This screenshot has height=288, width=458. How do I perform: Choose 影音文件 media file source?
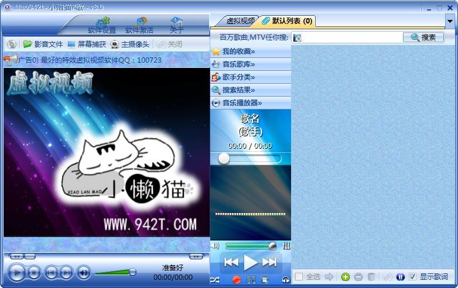coord(43,44)
